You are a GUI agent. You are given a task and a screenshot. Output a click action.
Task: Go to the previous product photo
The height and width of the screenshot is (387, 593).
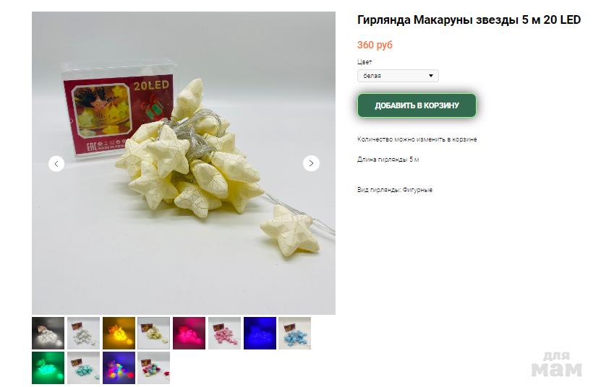[56, 164]
